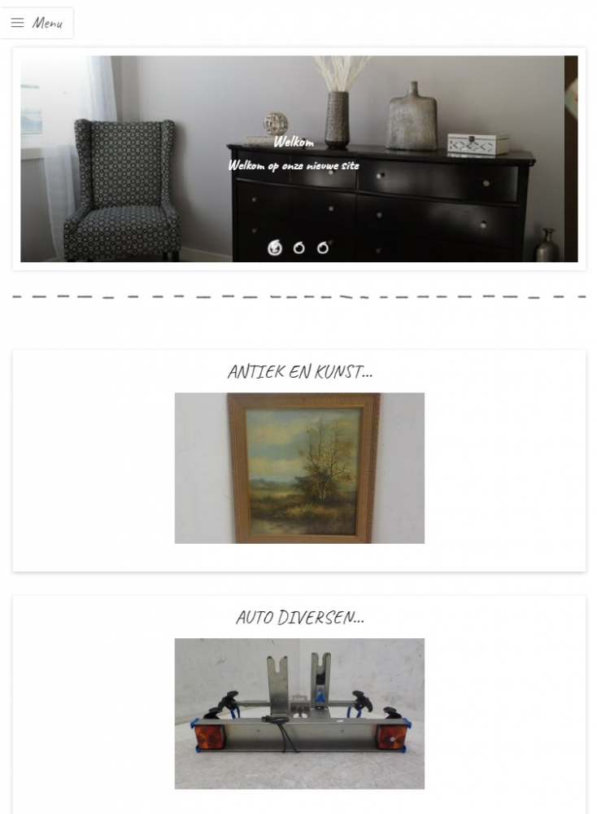Open the framed landscape painting thumbnail
597x814 pixels.
click(299, 468)
